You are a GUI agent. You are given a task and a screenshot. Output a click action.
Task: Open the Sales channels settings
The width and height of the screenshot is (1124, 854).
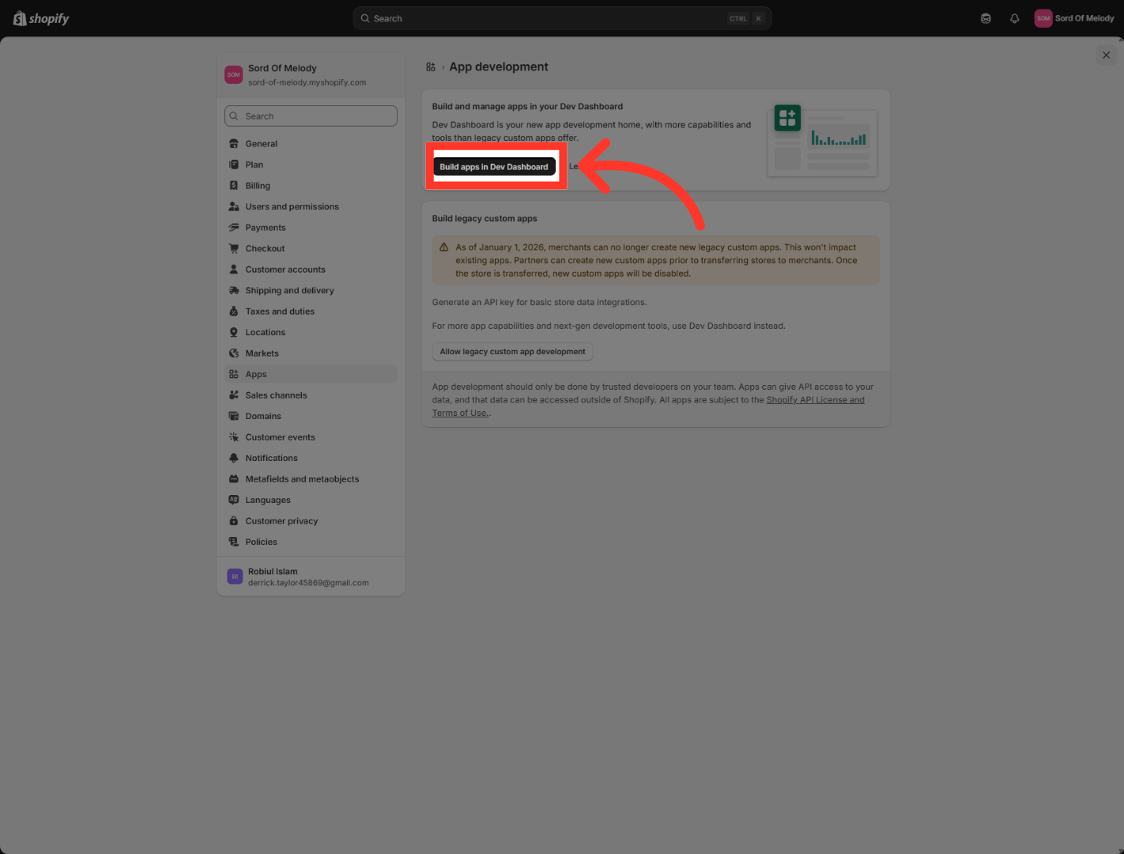point(311,395)
